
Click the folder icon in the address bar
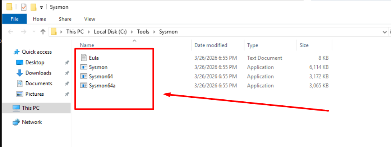54,32
